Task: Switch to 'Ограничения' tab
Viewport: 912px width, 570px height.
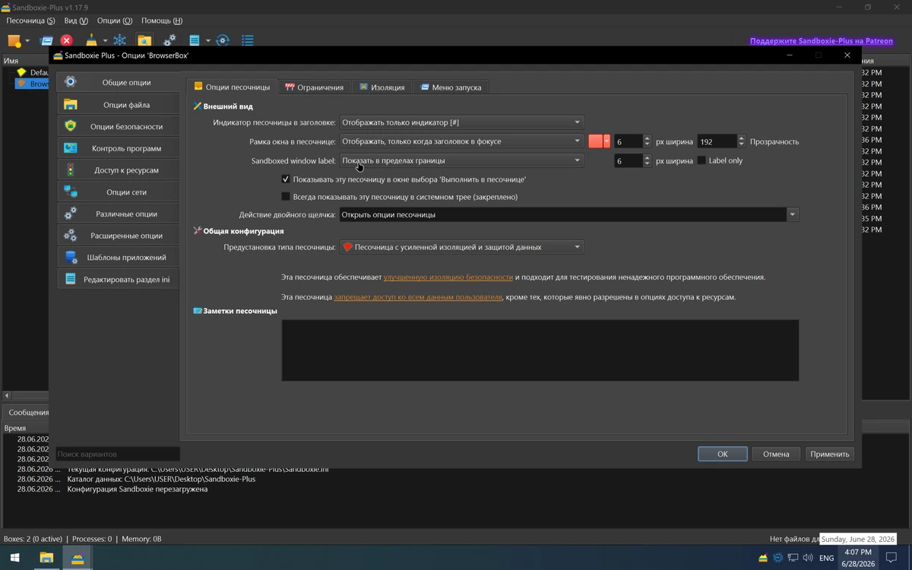Action: point(314,87)
